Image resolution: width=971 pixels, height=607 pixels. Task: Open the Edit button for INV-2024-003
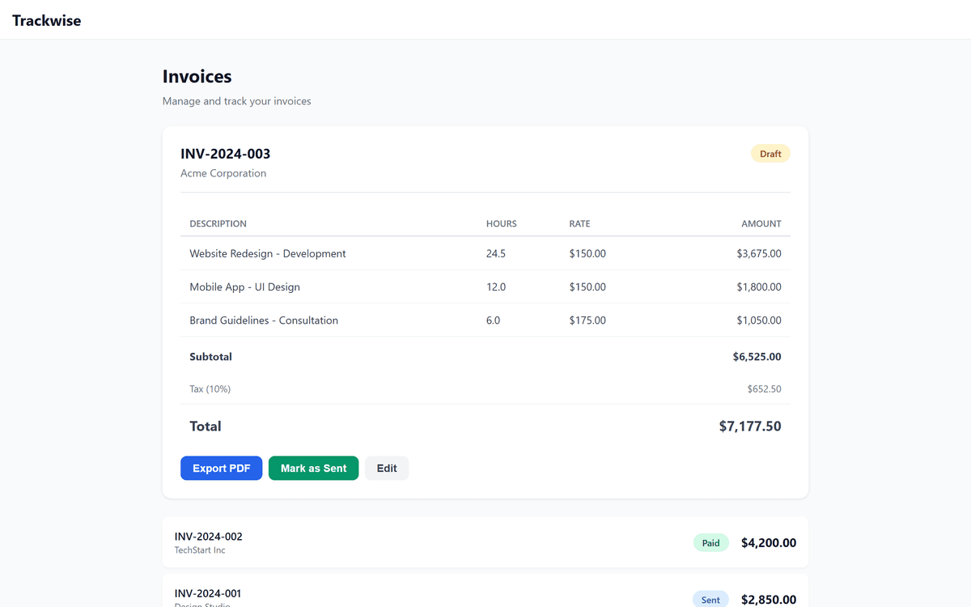[387, 468]
